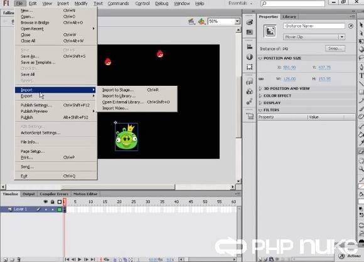Open the Code Snippets dock icon
364x262 pixels.
[x=250, y=81]
